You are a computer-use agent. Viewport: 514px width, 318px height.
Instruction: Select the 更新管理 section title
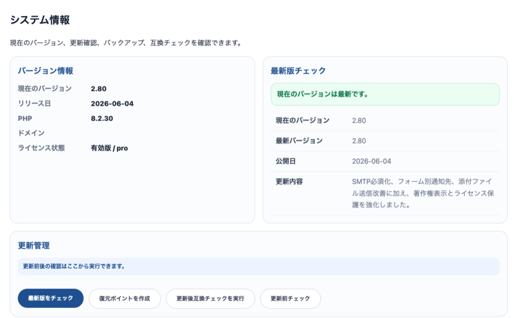coord(34,245)
